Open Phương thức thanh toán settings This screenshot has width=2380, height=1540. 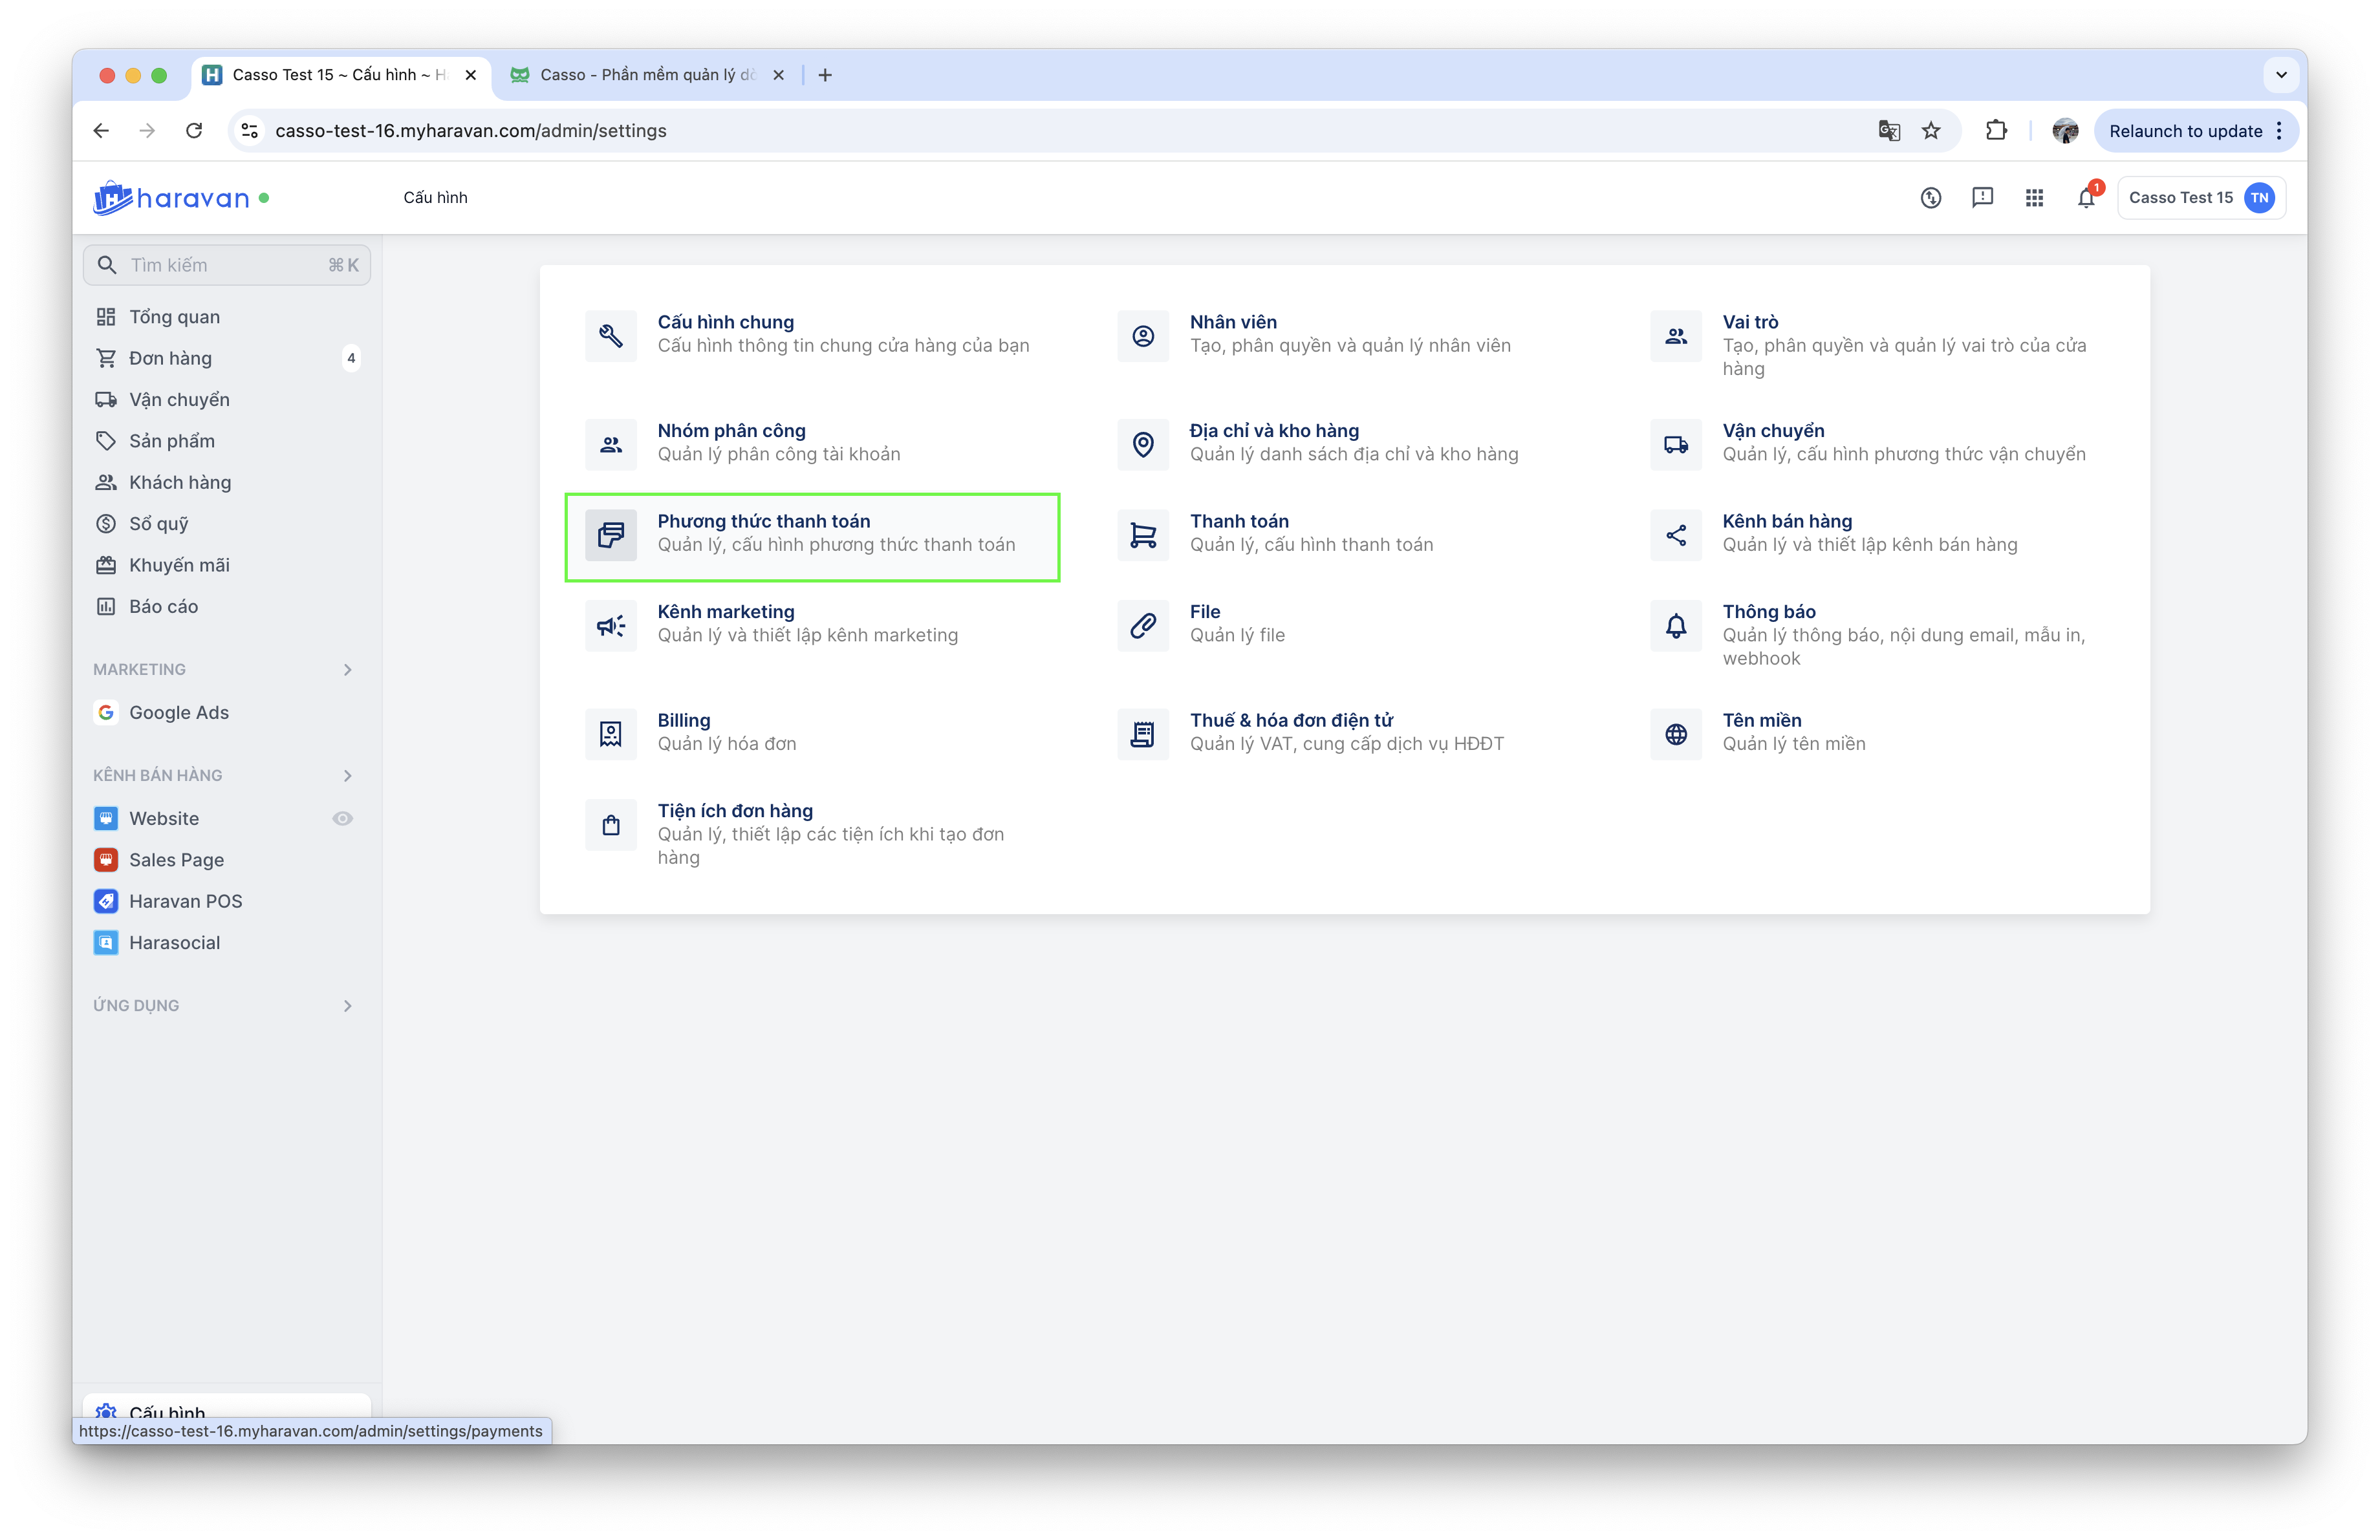pos(764,520)
